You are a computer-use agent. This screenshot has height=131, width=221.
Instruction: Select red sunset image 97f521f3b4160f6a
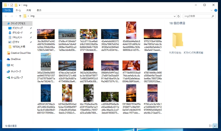(153, 34)
